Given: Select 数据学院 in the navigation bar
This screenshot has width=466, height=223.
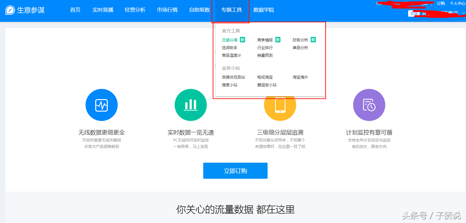Looking at the screenshot, I should (x=264, y=10).
